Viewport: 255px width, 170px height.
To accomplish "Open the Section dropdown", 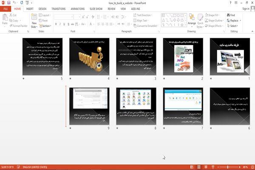I will pyautogui.click(x=45, y=26).
